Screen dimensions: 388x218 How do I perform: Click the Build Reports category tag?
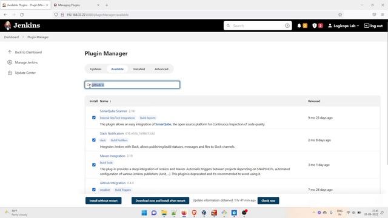click(x=148, y=118)
